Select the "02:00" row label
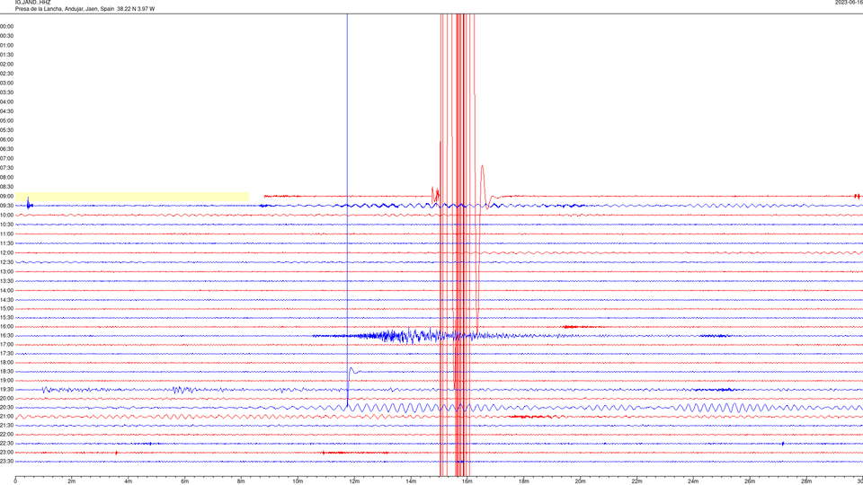Image resolution: width=863 pixels, height=485 pixels. click(x=6, y=64)
